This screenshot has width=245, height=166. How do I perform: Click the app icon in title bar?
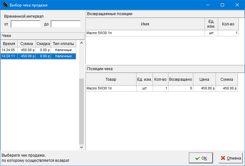click(x=5, y=5)
